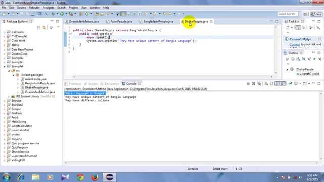Open Package Explorer view menu arrow
The height and width of the screenshot is (182, 324).
58,27
